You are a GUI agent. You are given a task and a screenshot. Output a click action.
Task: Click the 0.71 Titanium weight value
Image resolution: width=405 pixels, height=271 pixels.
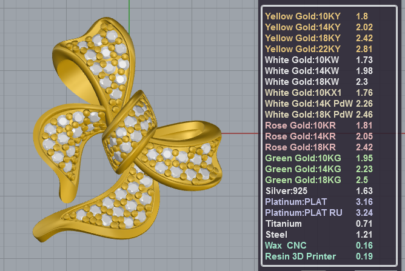[x=364, y=224]
